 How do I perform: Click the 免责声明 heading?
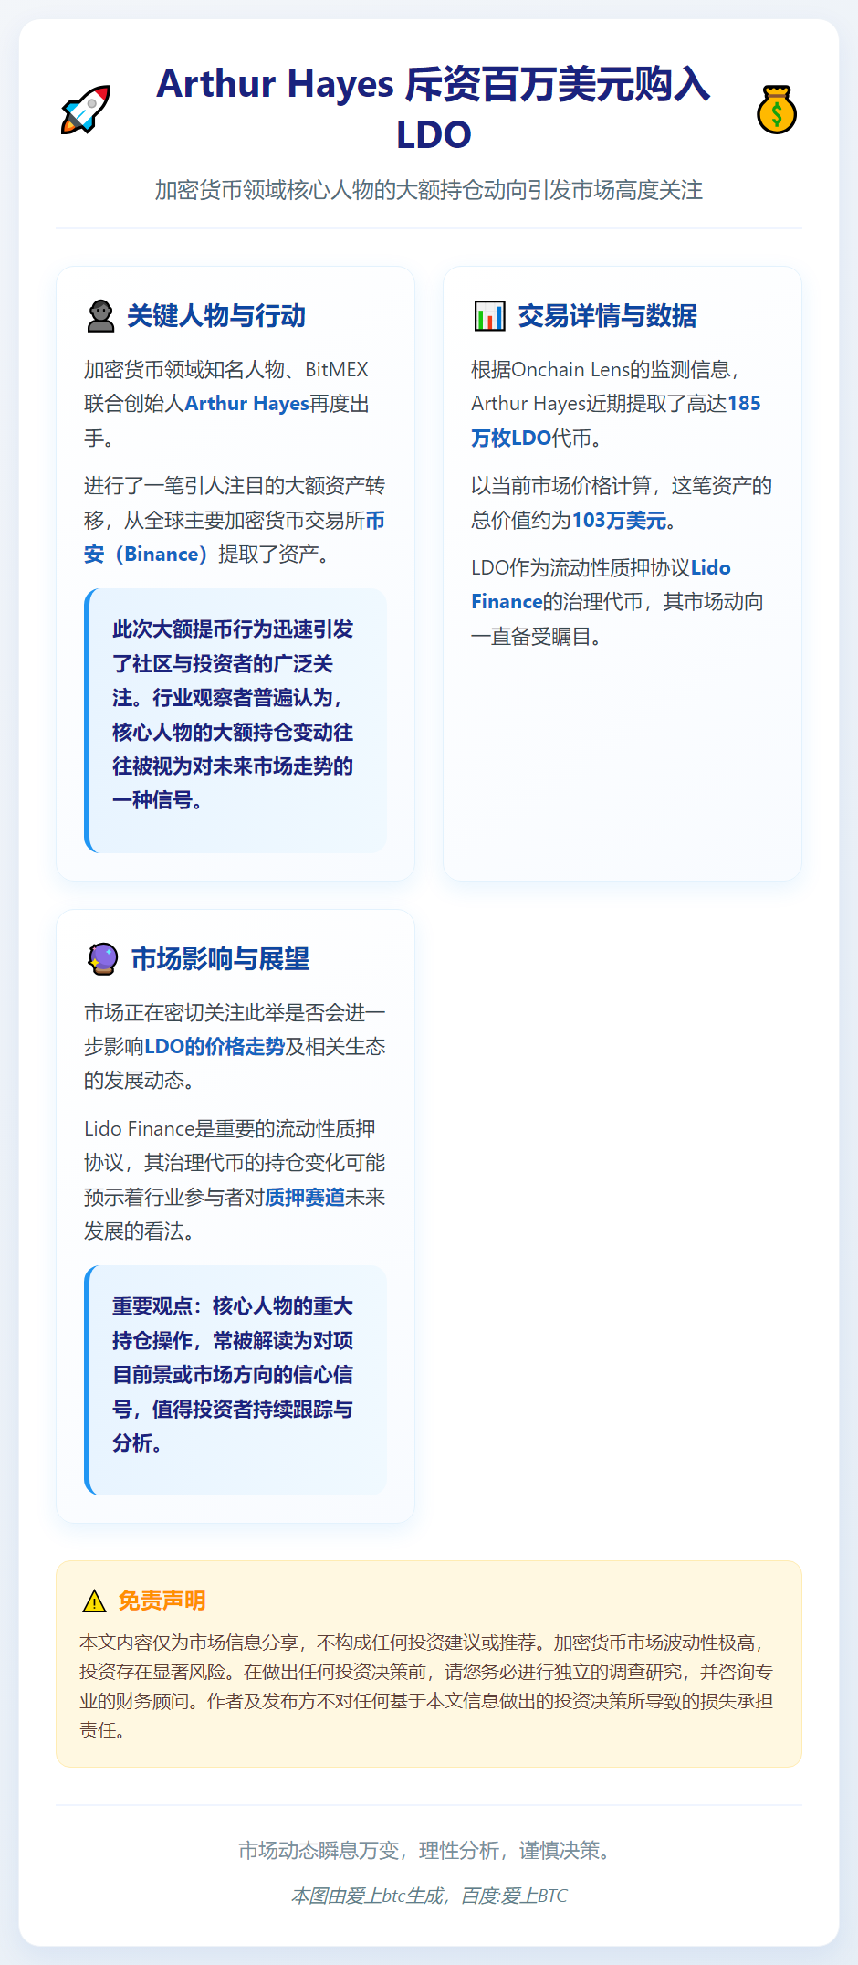pos(162,1601)
